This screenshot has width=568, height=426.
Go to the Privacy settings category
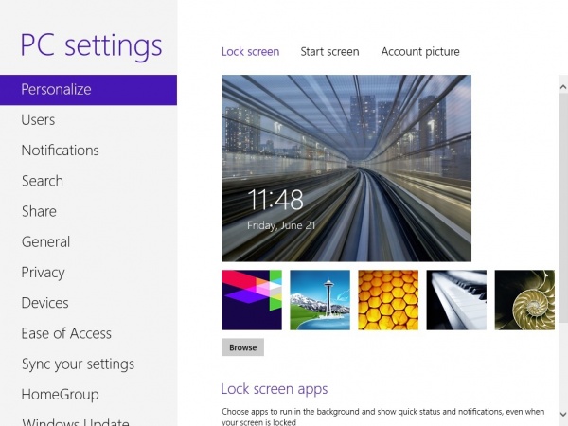44,273
